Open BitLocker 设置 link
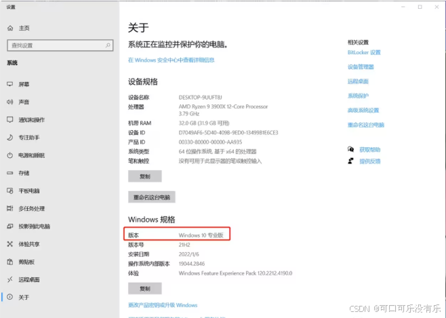The height and width of the screenshot is (318, 446). pos(364,52)
